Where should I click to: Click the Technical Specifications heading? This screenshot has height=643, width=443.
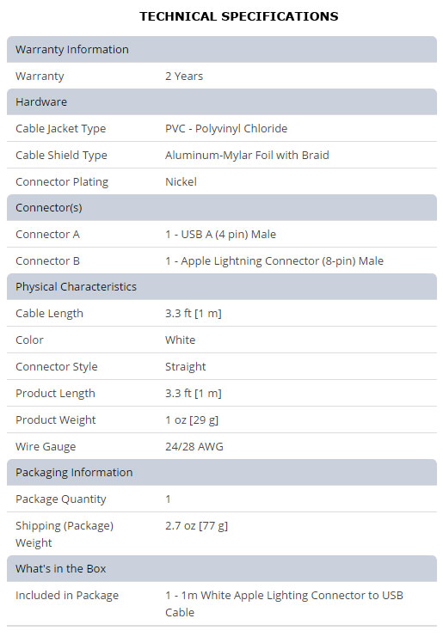point(239,16)
